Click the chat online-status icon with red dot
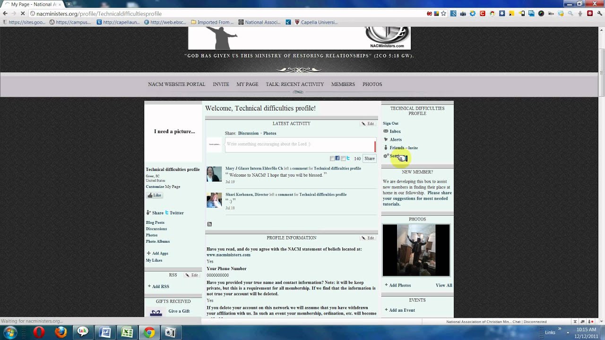Viewport: 605px width, 340px height. (591, 322)
